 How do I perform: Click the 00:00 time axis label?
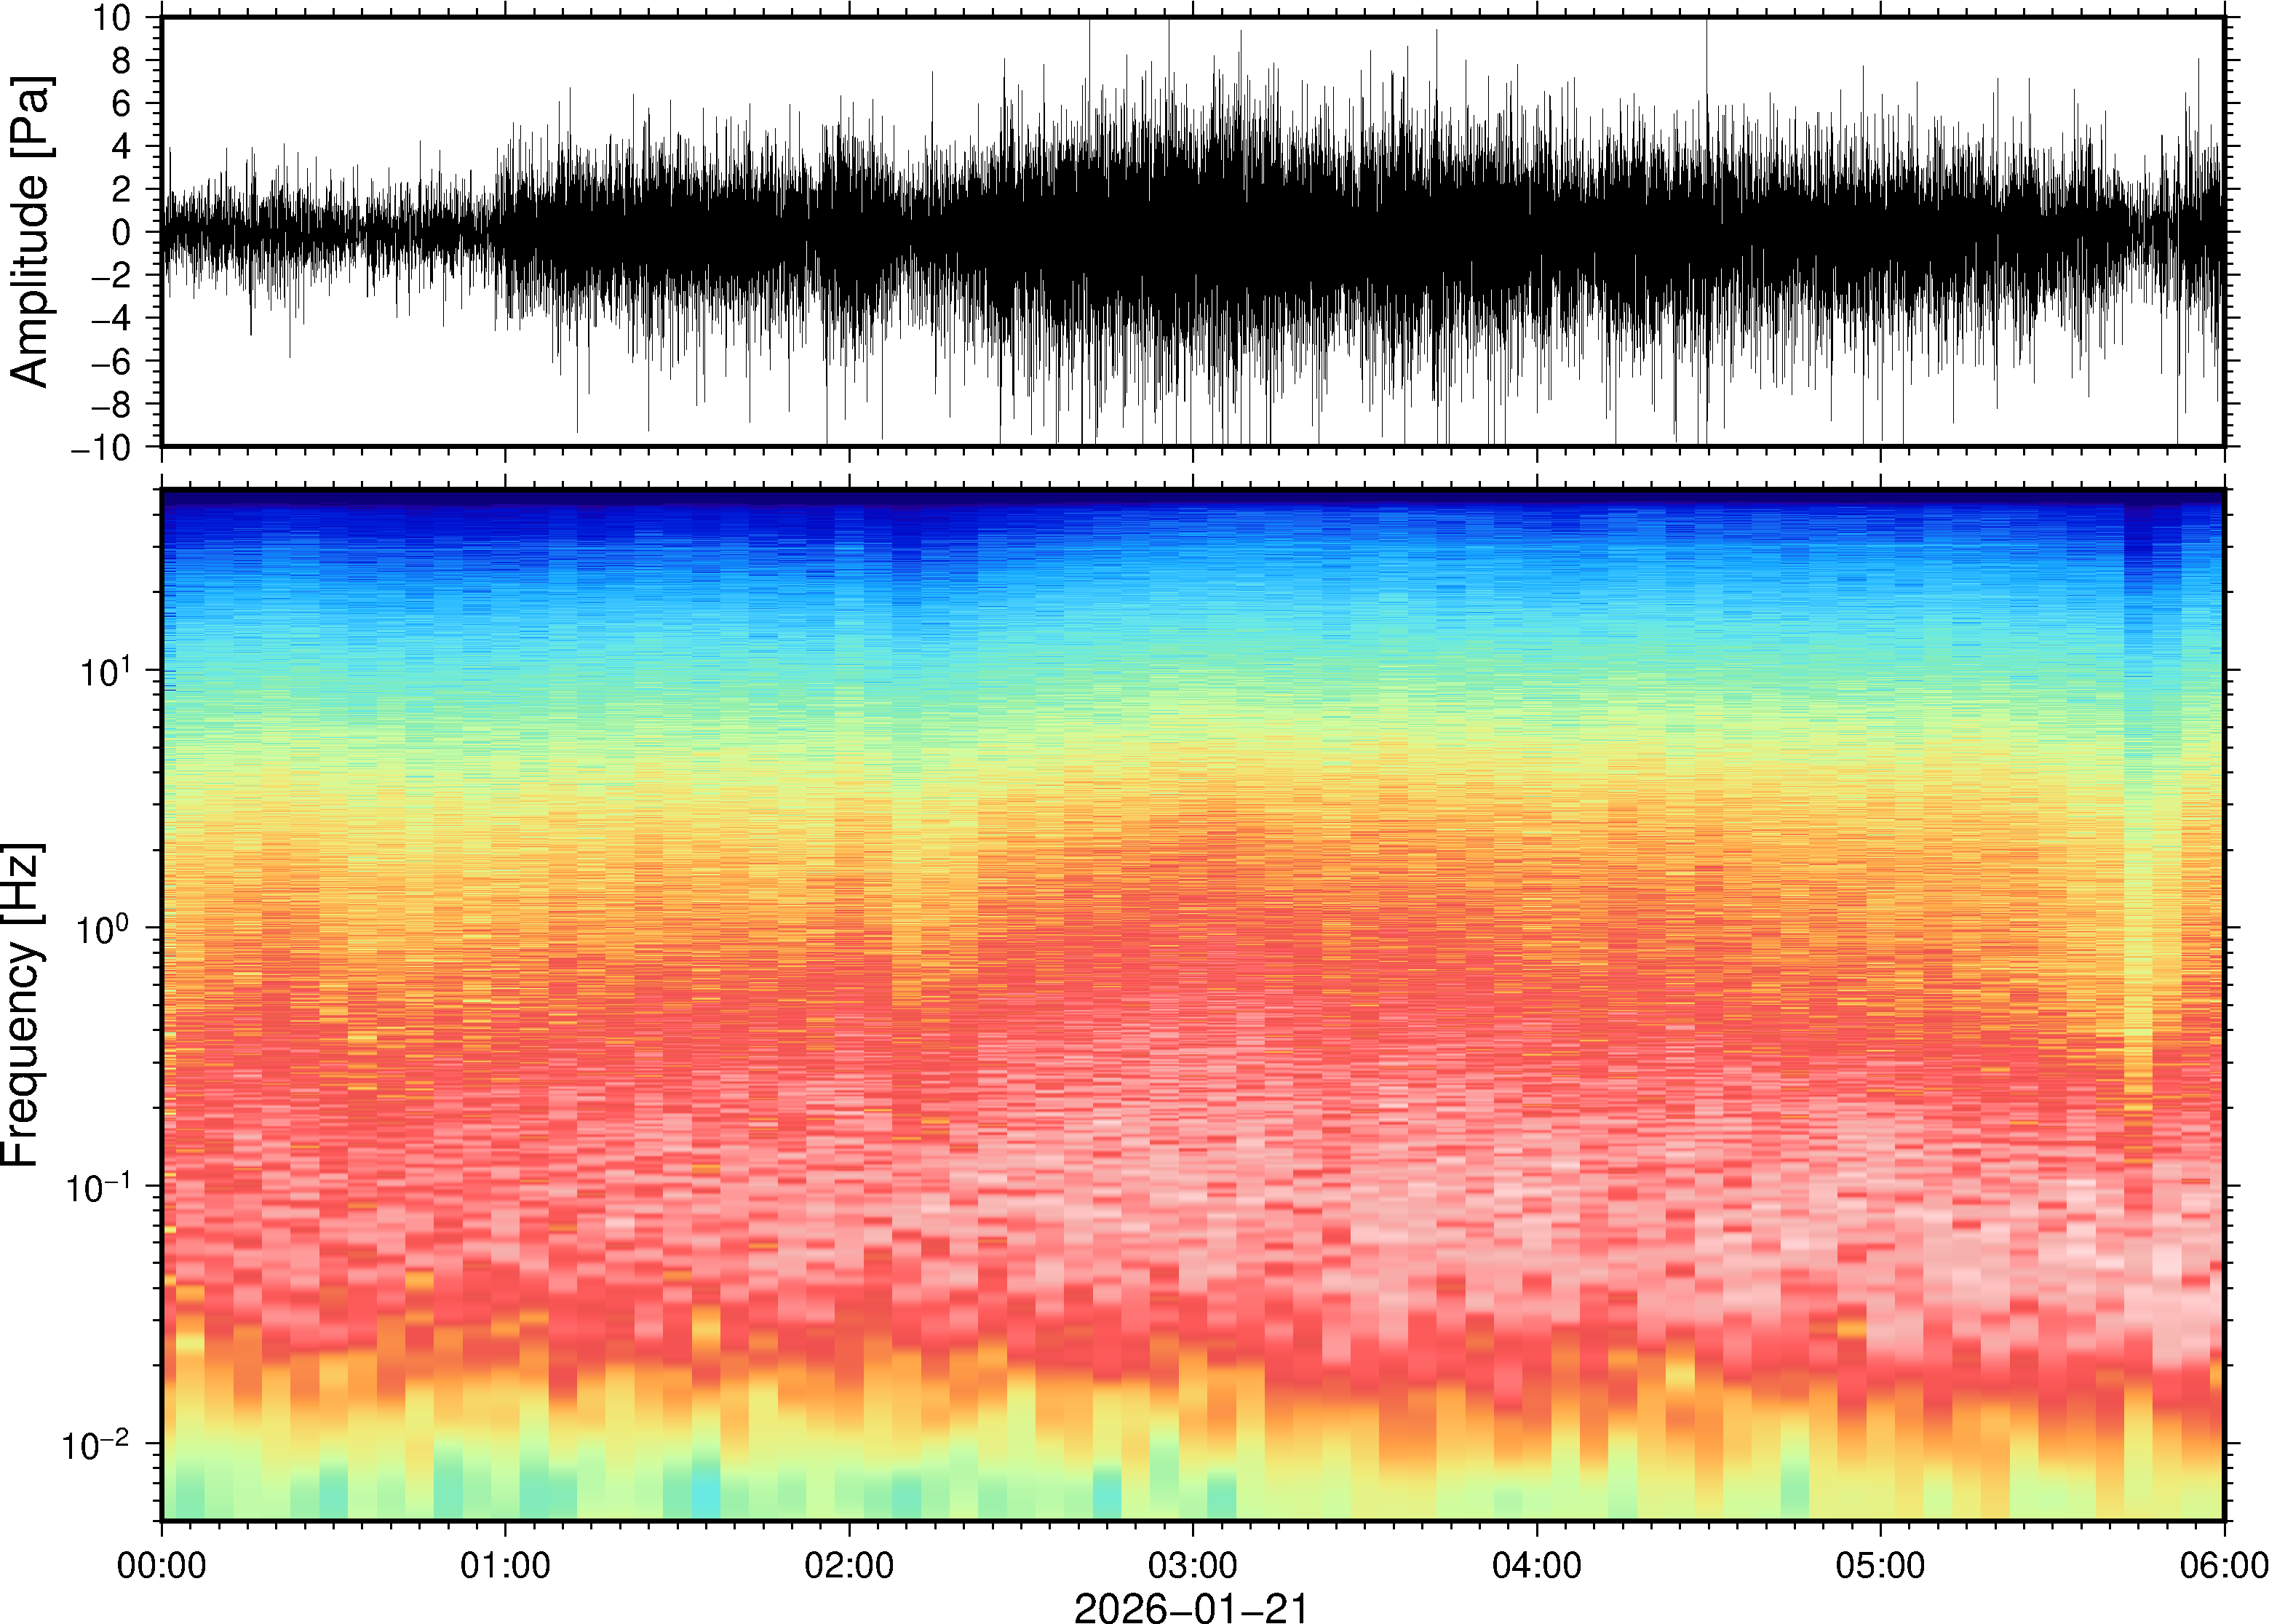point(162,1565)
